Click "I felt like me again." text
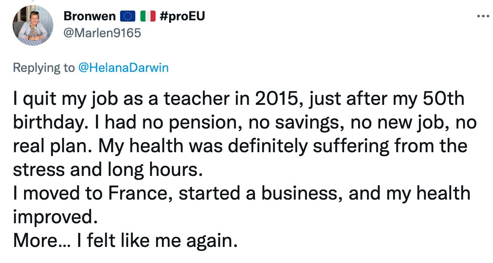The image size is (493, 263). click(x=155, y=240)
